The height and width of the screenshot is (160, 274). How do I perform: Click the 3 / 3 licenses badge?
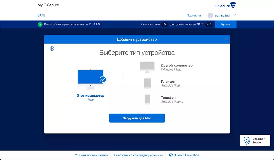click(x=209, y=24)
